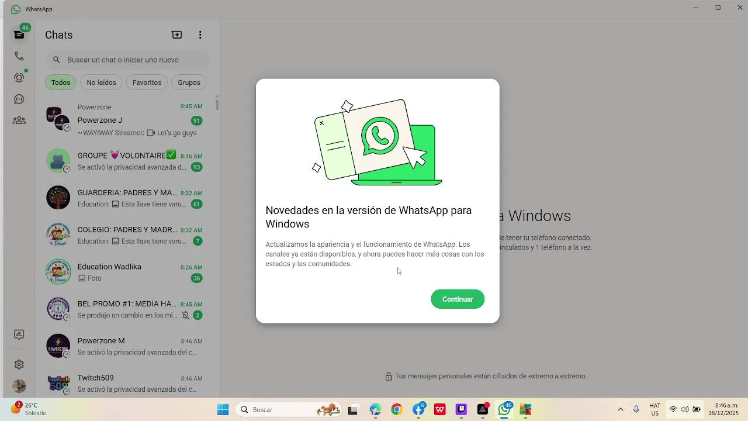Click the HAT US language indicator
This screenshot has width=748, height=421.
coord(655,409)
